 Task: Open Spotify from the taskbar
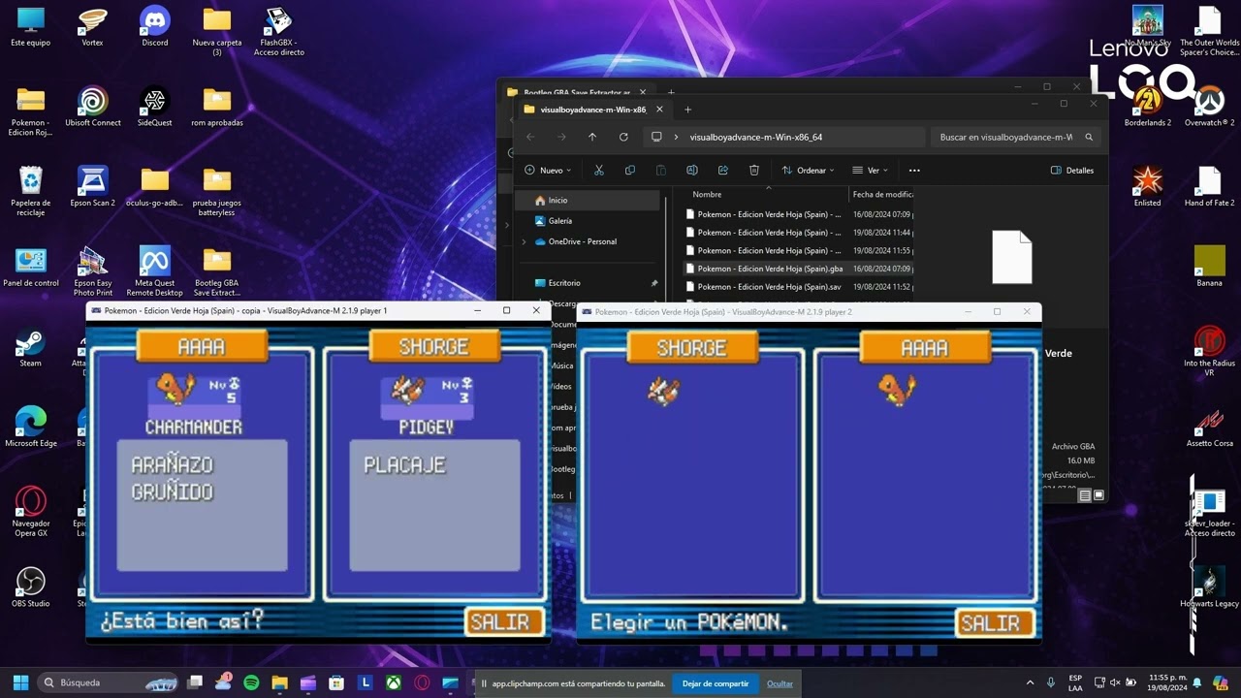[x=251, y=682]
